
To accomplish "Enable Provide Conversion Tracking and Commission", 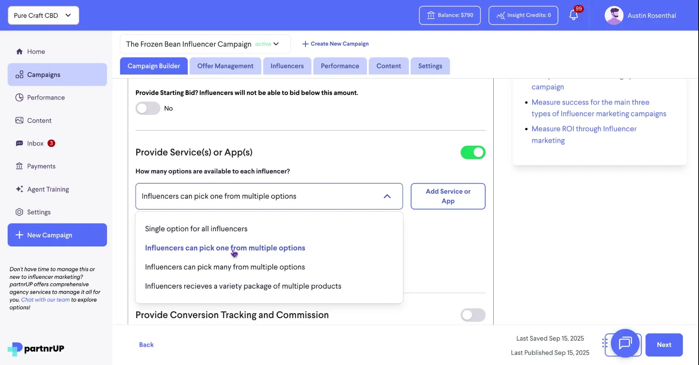I will tap(473, 315).
